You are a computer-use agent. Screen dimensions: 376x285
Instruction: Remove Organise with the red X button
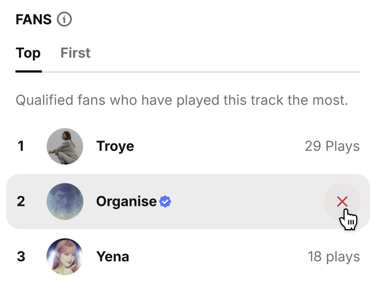coord(342,202)
